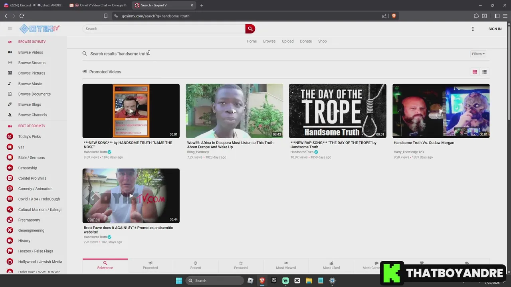Screen dimensions: 511x287
Task: Click Browse Documents file icon
Action: coord(10,94)
